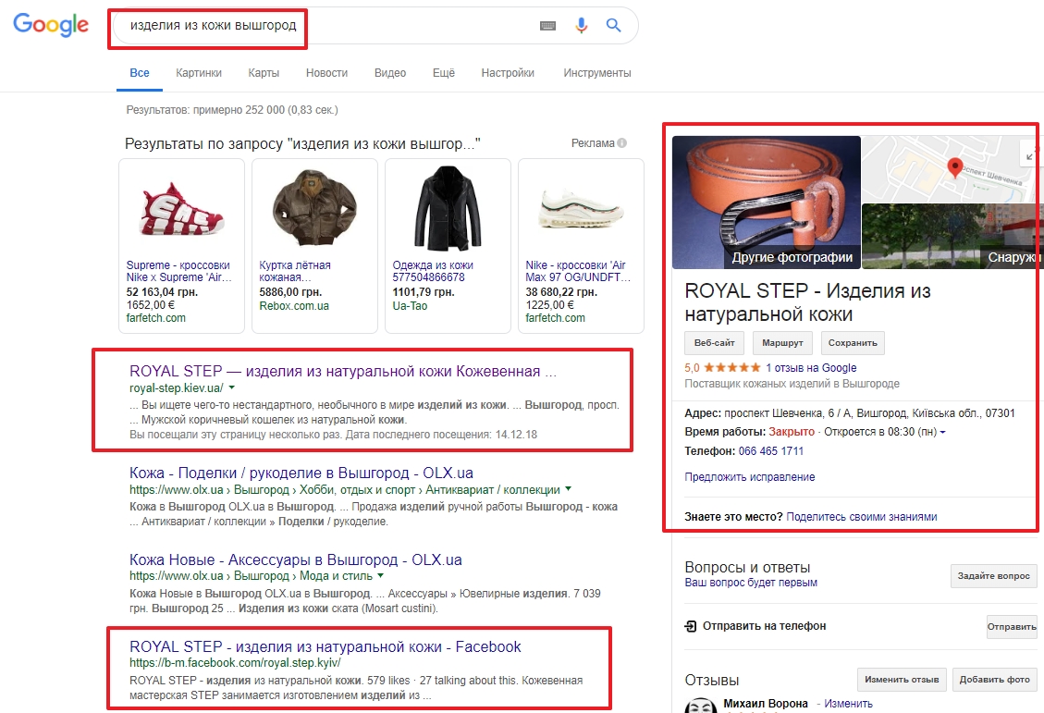
Task: Click Михаил Ворона reviewer avatar
Action: point(700,706)
